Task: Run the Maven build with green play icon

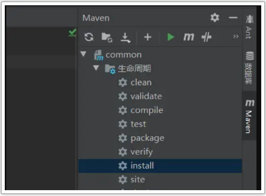Action: pyautogui.click(x=171, y=37)
